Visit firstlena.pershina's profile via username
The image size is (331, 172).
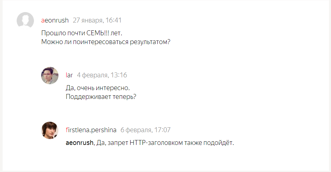(x=91, y=130)
